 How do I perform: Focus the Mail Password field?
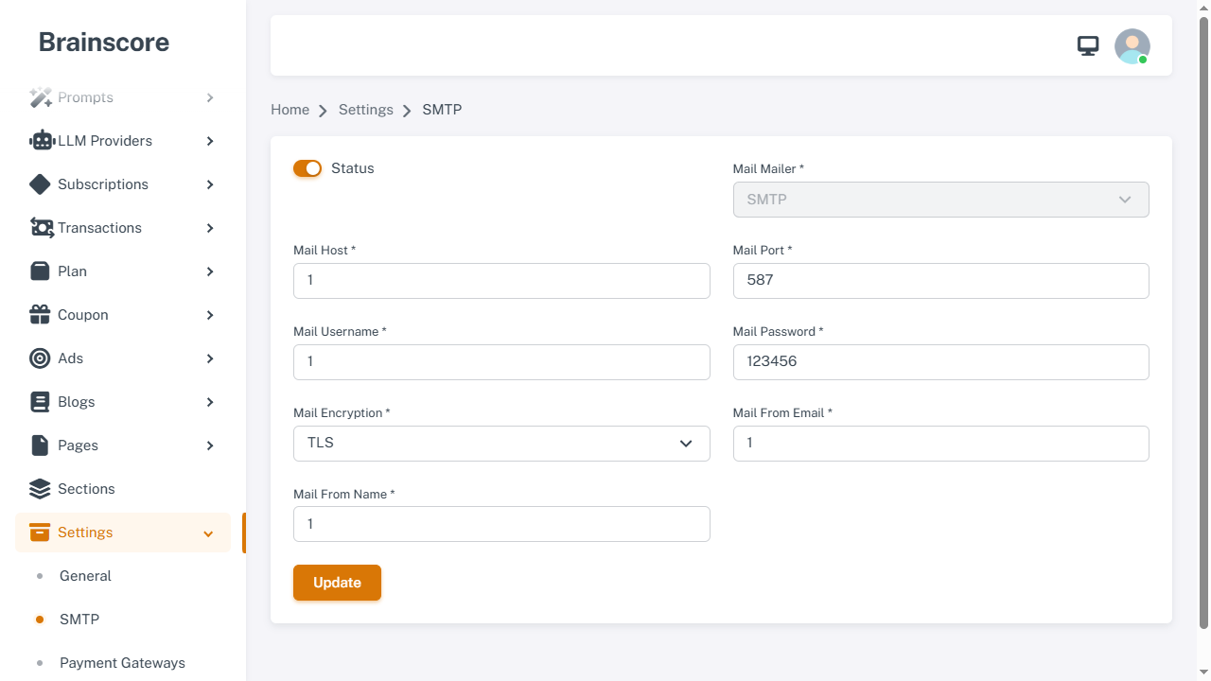click(x=940, y=362)
